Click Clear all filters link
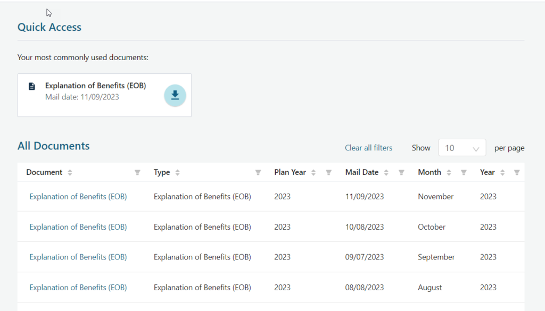545x311 pixels. point(368,148)
